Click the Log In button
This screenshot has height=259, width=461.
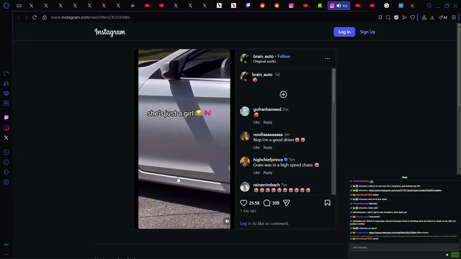pyautogui.click(x=344, y=32)
